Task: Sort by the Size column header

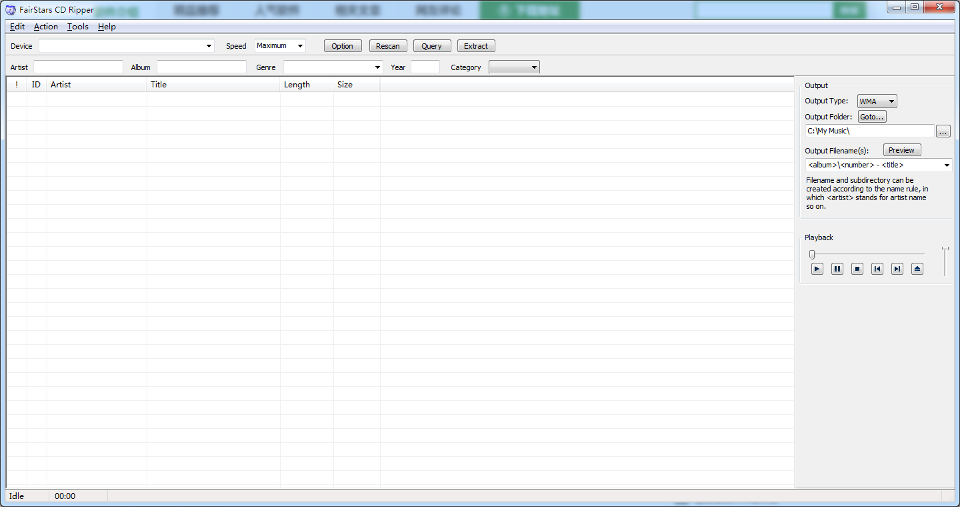Action: [x=357, y=85]
